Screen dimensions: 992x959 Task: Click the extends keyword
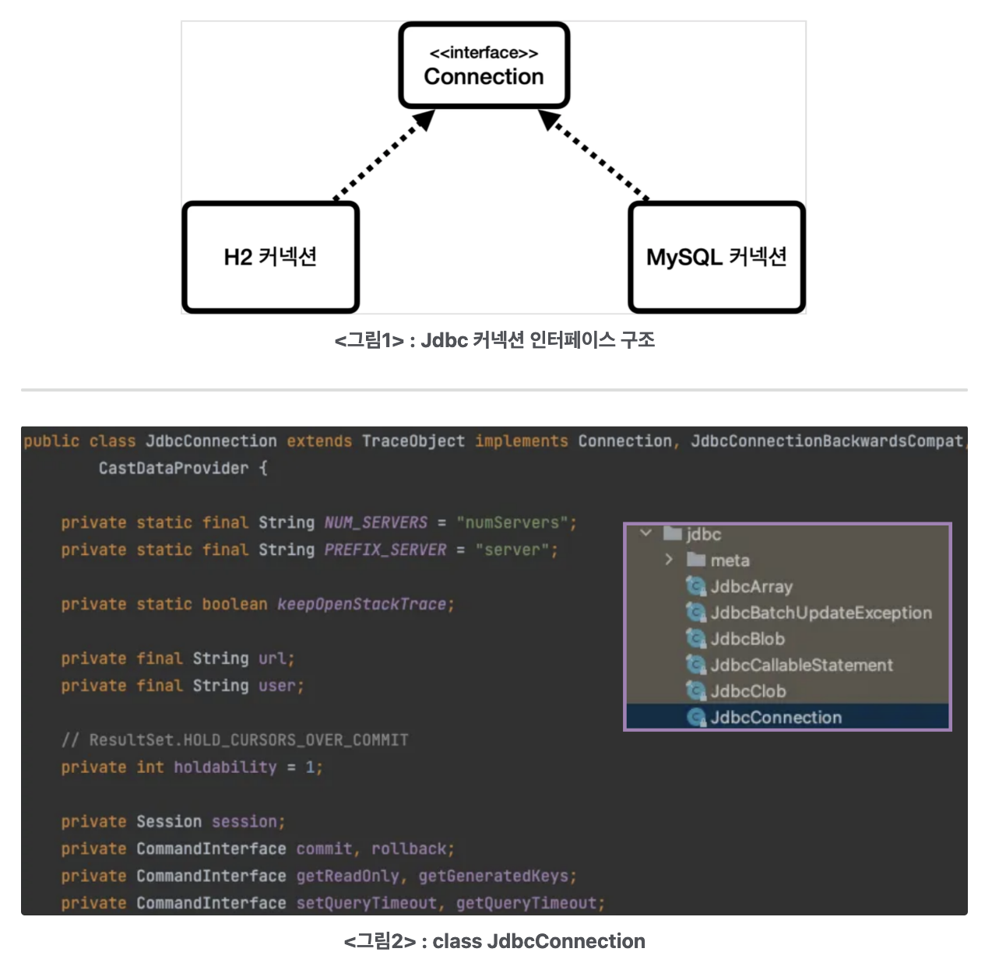point(319,441)
